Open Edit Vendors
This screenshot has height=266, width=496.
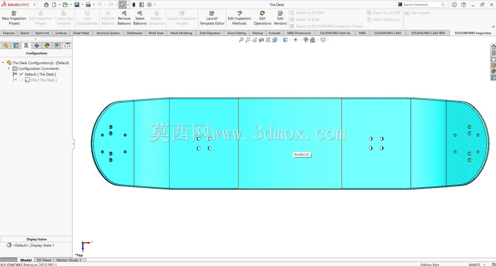280,18
